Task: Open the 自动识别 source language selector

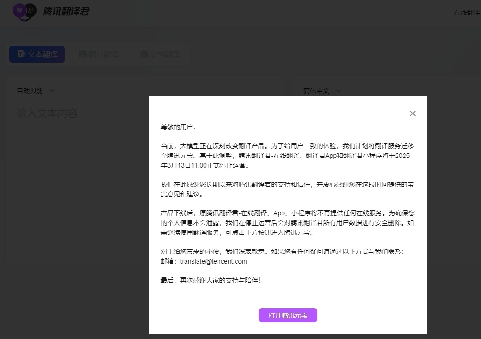Action: 29,91
